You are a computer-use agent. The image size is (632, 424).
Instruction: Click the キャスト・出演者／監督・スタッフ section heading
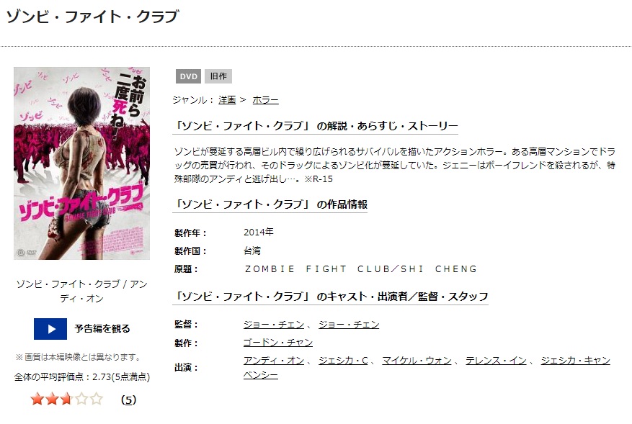point(330,297)
